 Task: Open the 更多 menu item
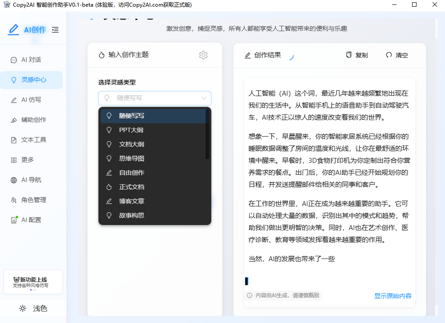click(28, 160)
